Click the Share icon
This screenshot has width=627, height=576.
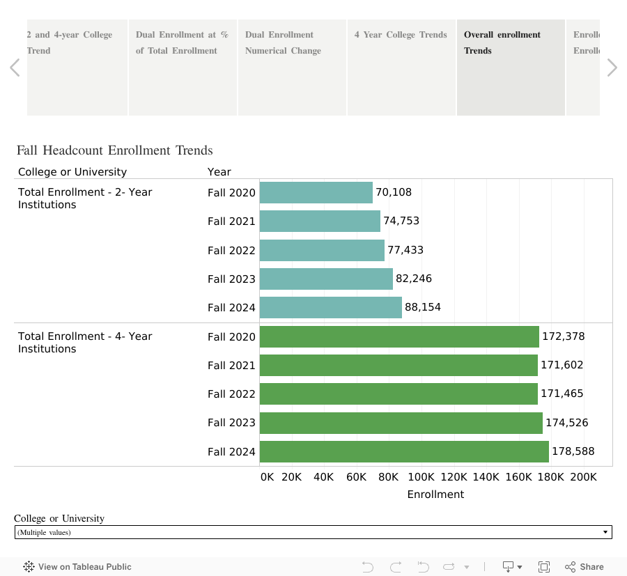click(584, 566)
